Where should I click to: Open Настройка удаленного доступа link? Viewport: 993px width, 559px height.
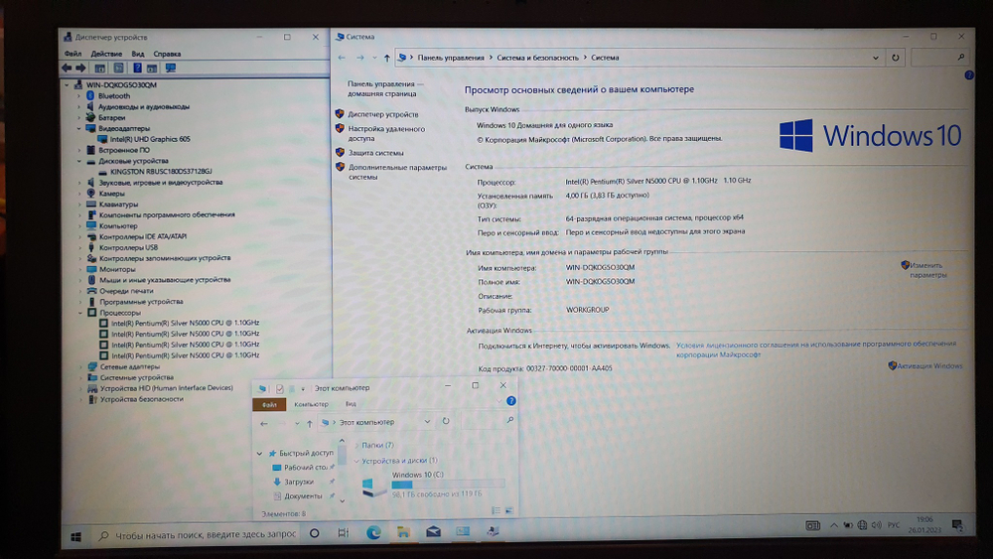click(x=386, y=133)
